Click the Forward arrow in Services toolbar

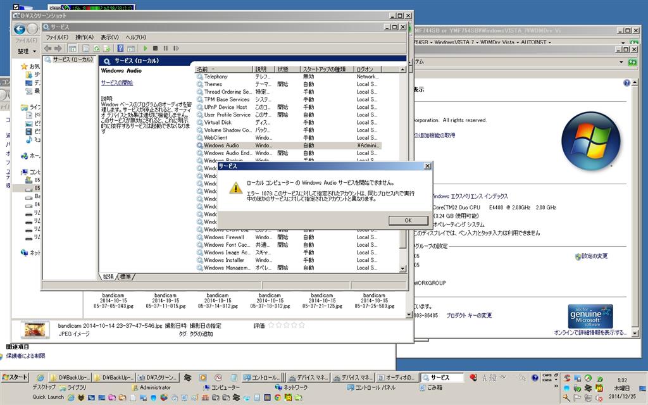tap(58, 48)
